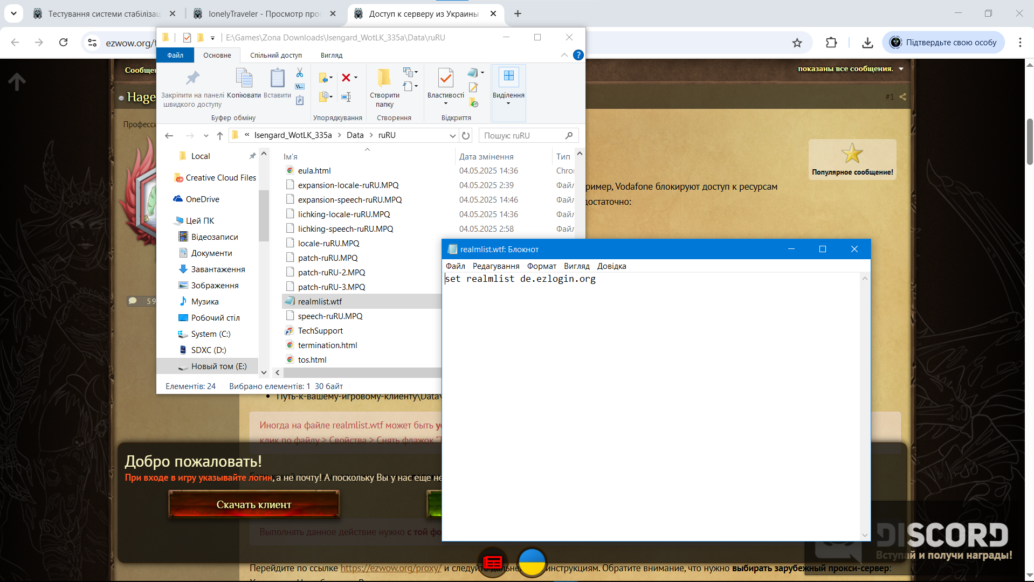Open new Chrome tab with plus button

coord(518,13)
